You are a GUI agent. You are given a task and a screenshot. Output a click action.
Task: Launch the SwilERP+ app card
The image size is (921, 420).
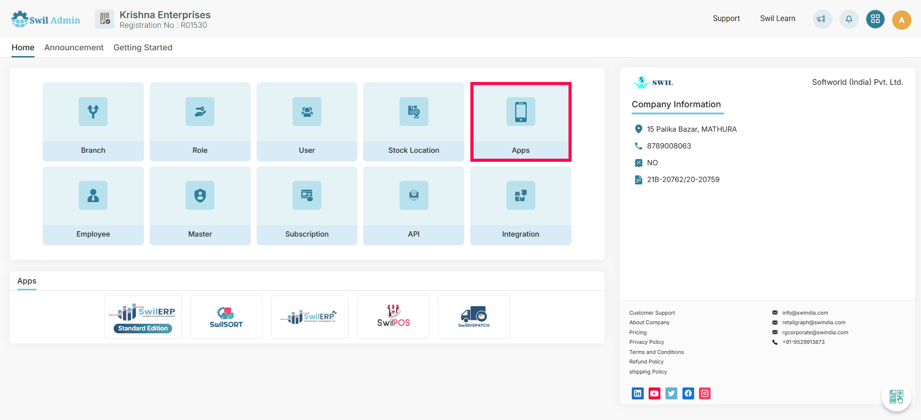coord(310,317)
